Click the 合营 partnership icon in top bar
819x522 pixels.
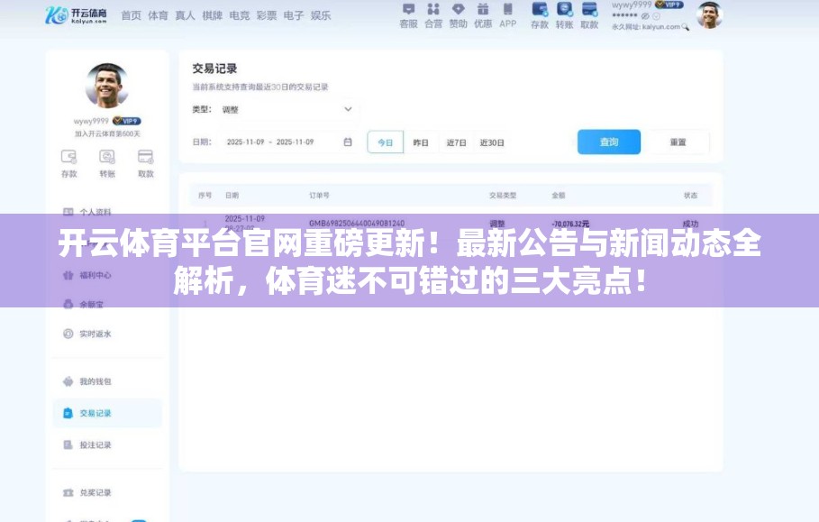[x=435, y=15]
